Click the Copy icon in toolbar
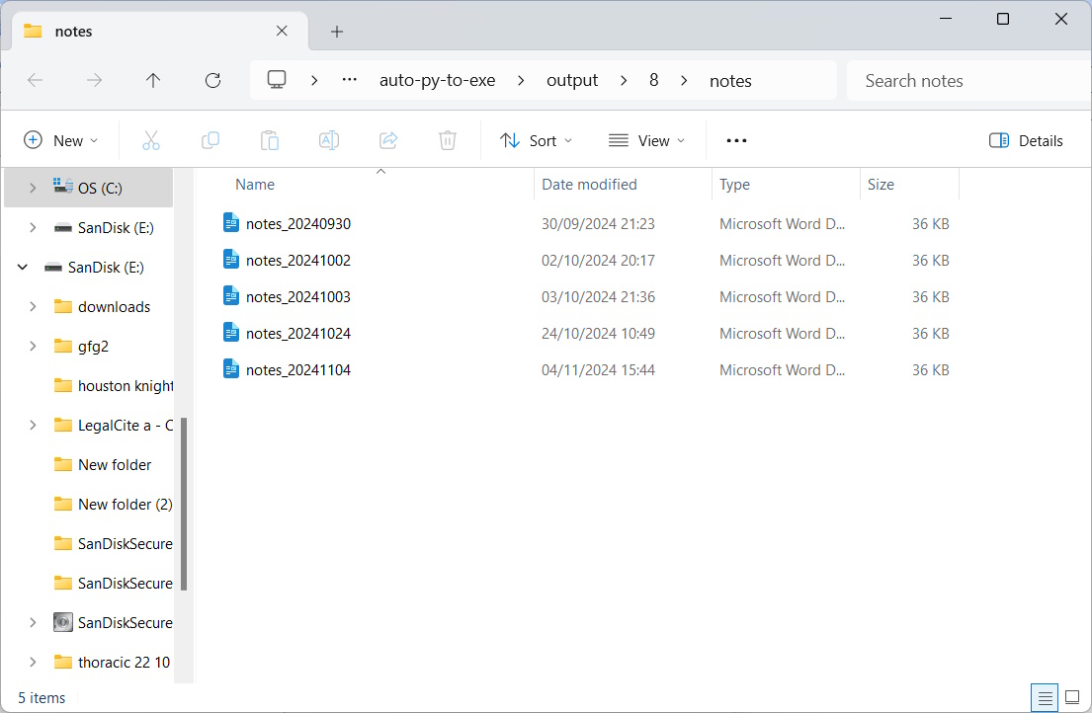Screen dimensions: 1092x713 pyautogui.click(x=210, y=140)
